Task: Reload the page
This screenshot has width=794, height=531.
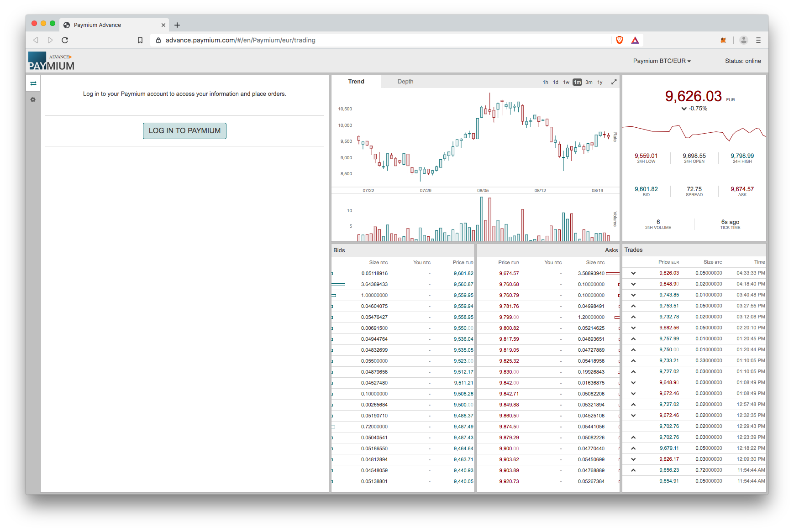Action: click(65, 40)
